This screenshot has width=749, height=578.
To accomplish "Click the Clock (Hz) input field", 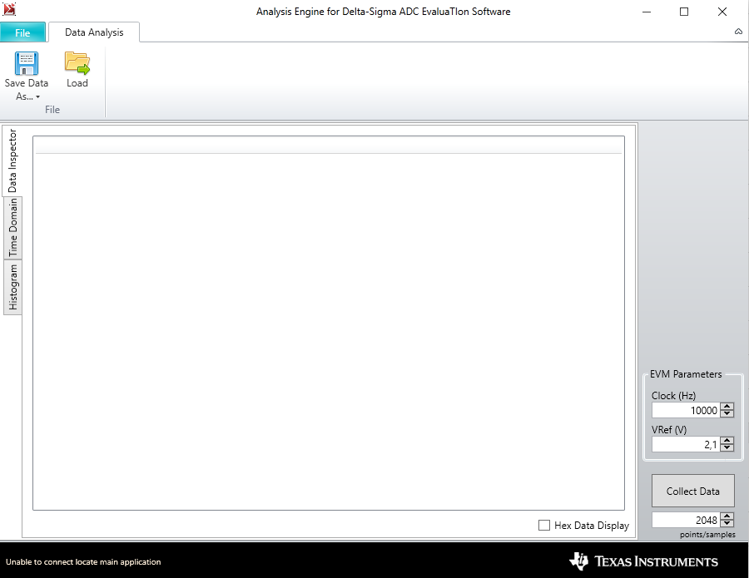I will [686, 410].
